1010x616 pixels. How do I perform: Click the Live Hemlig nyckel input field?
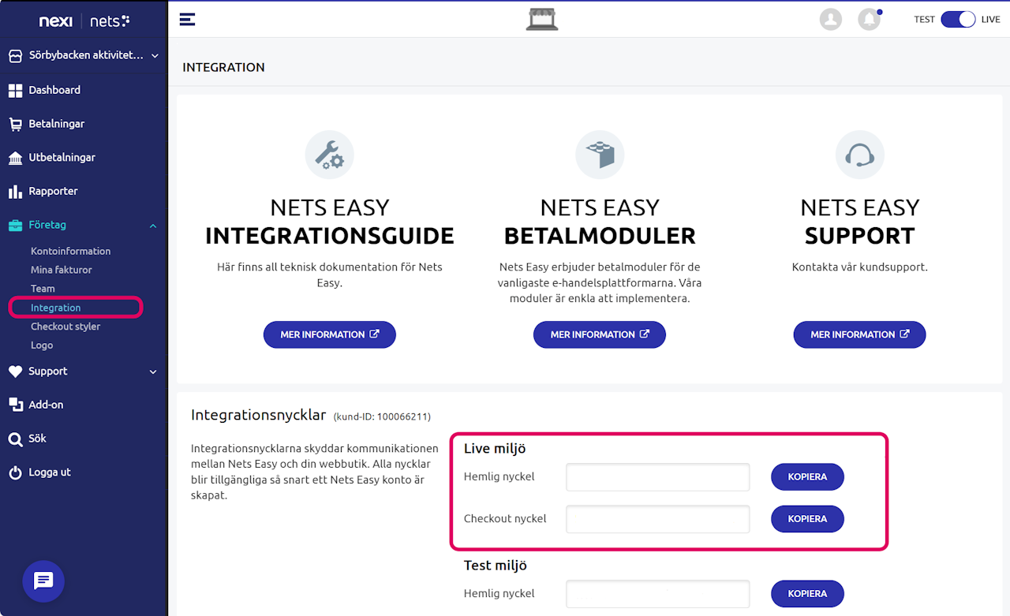tap(657, 477)
